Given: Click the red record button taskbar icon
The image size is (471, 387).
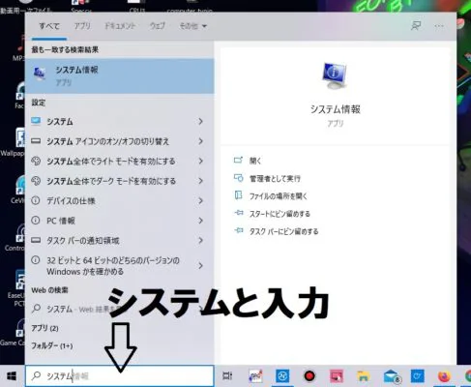Looking at the screenshot, I should point(309,376).
